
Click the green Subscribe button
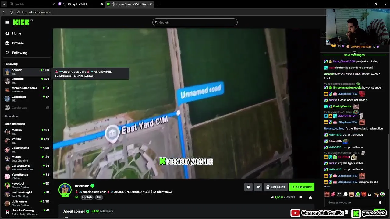pos(302,187)
